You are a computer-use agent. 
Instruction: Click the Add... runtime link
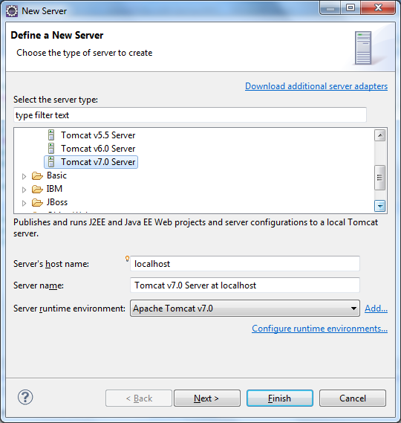click(x=376, y=308)
